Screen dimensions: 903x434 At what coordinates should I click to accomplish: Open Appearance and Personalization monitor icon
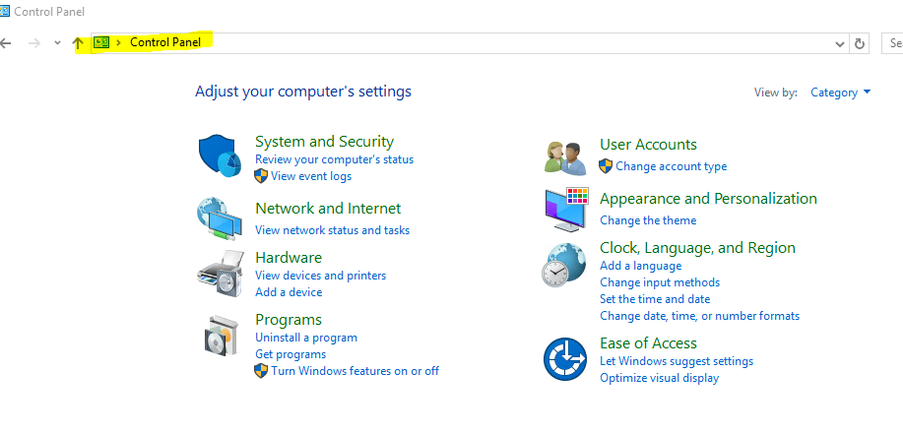pos(566,209)
